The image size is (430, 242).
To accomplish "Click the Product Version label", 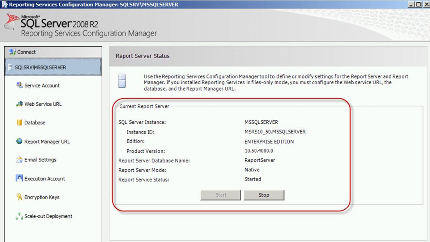I will [x=146, y=151].
